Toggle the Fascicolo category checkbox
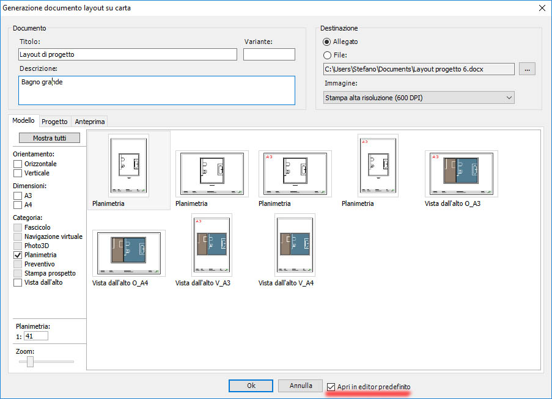Viewport: 552px width, 399px height. coord(18,227)
